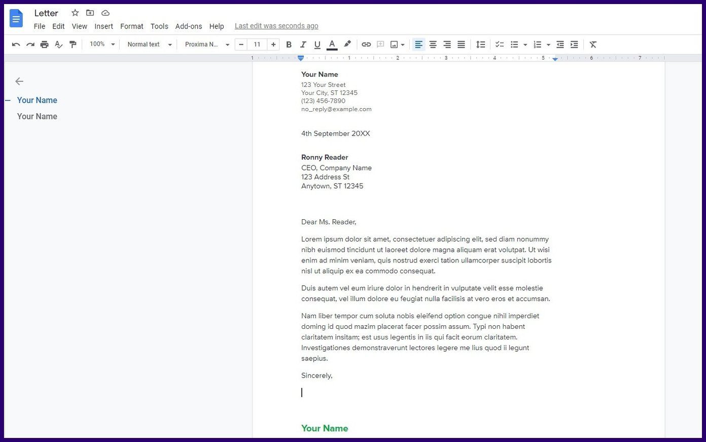This screenshot has width=706, height=442.
Task: Open the View menu
Action: point(80,26)
